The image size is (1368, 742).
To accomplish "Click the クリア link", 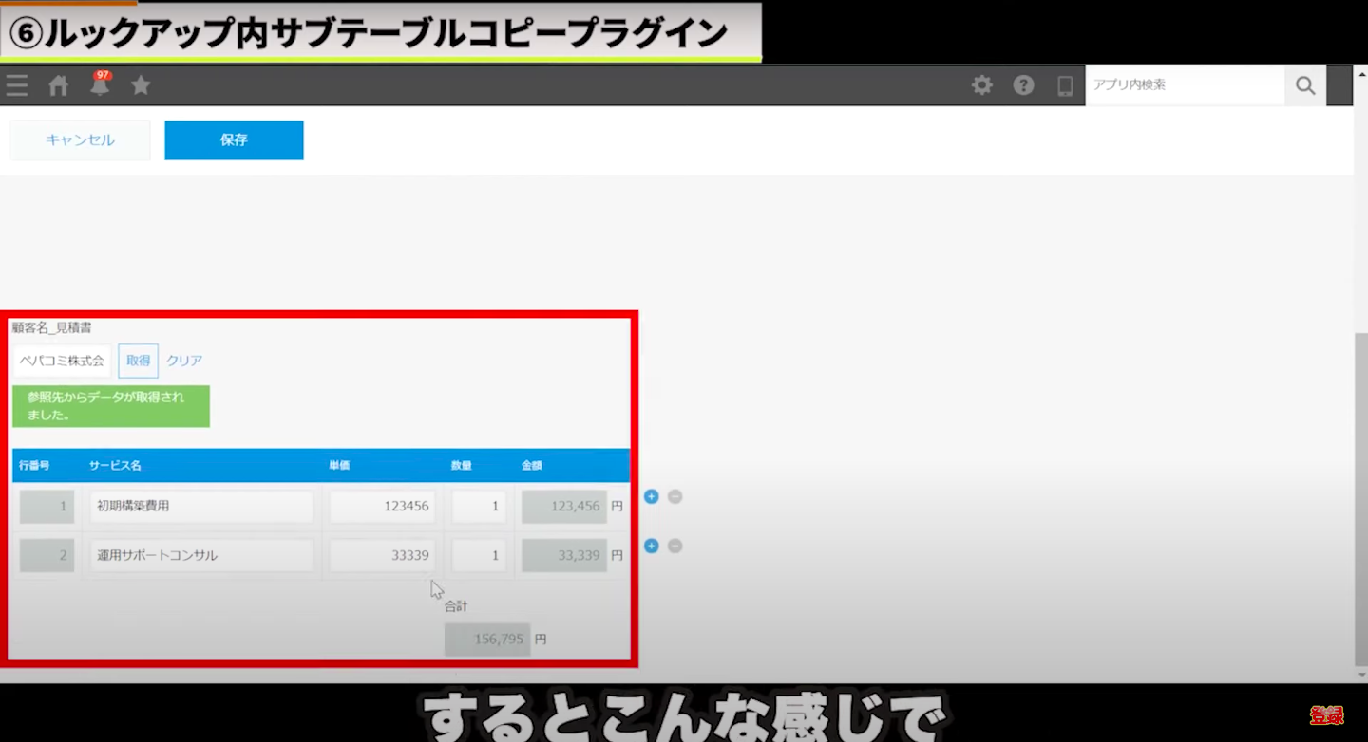I will point(184,361).
